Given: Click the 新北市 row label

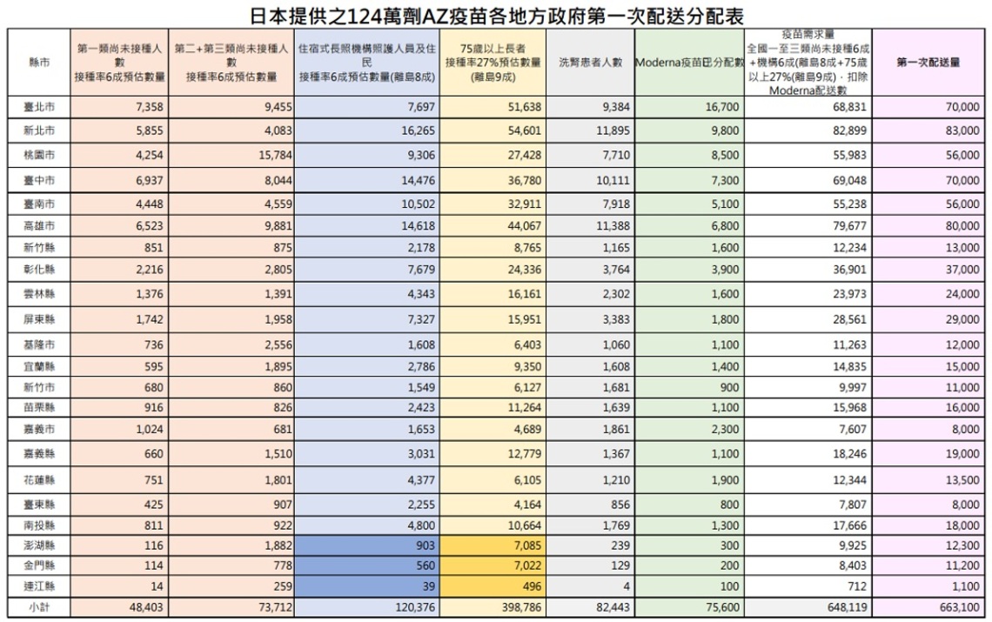Looking at the screenshot, I should pyautogui.click(x=39, y=130).
